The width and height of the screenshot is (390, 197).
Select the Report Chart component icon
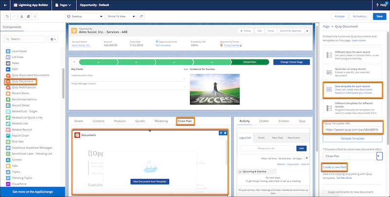pyautogui.click(x=8, y=136)
